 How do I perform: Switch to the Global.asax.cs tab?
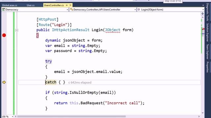click(10, 5)
